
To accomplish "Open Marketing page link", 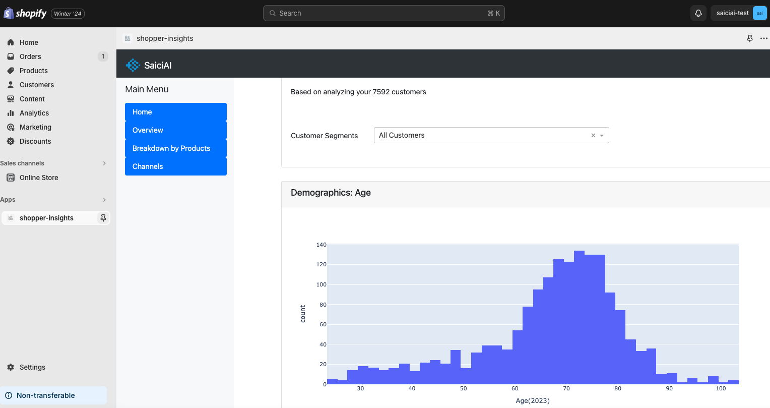I will [x=35, y=127].
